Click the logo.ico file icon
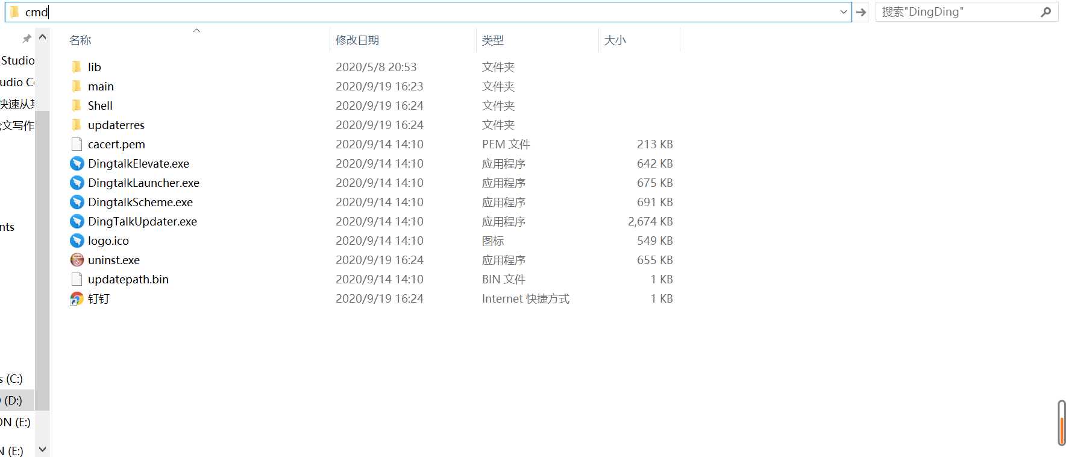Viewport: 1066px width, 457px height. (77, 241)
